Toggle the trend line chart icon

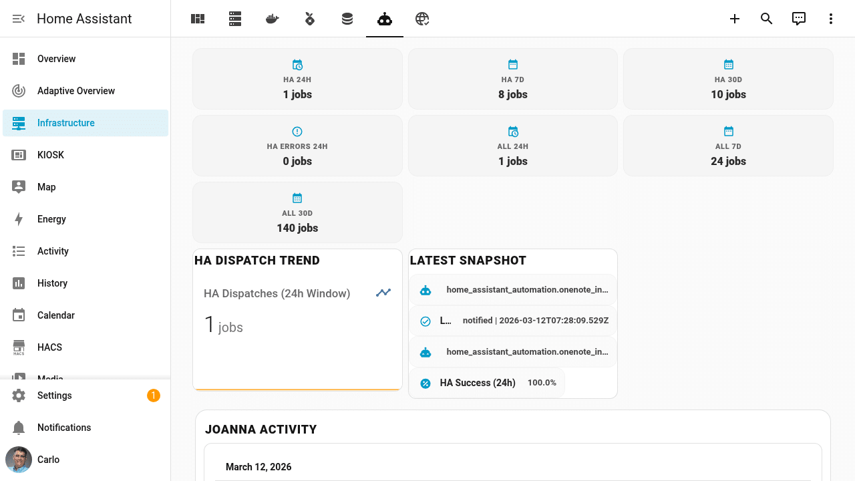click(383, 293)
